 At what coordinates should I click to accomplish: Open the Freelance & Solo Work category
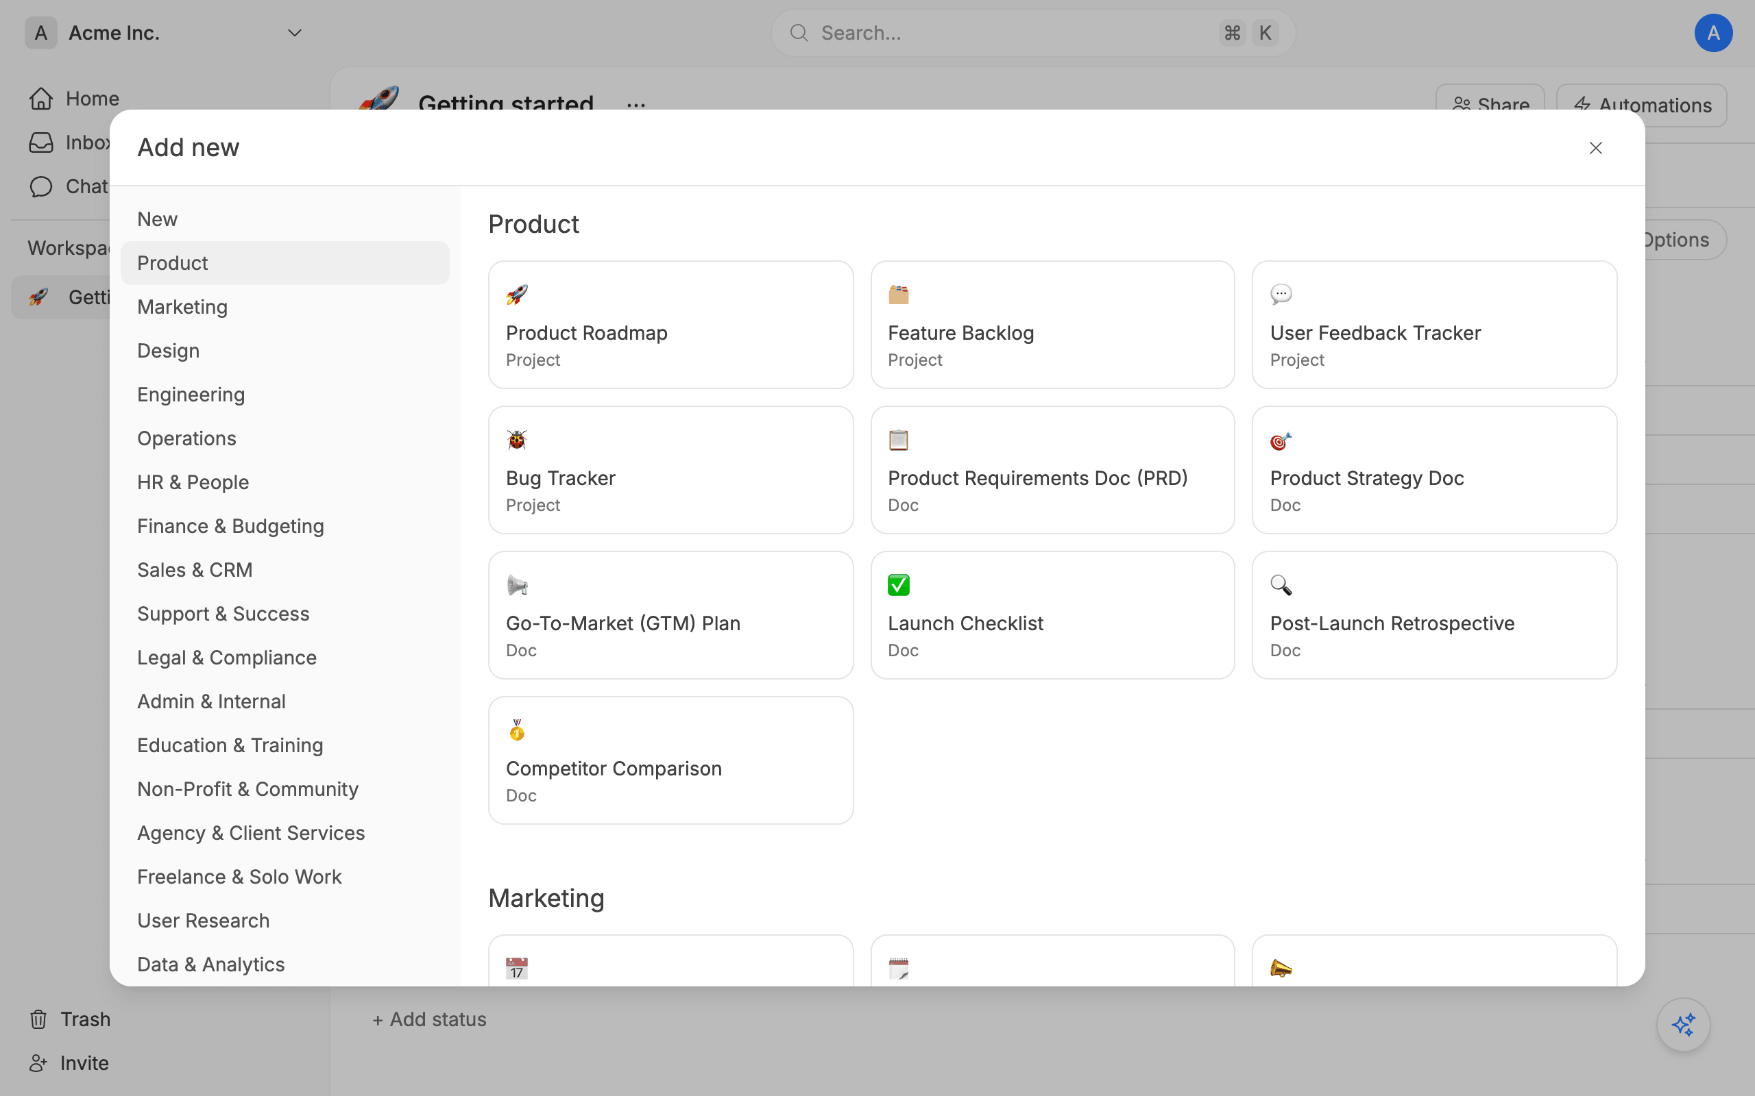coord(285,877)
